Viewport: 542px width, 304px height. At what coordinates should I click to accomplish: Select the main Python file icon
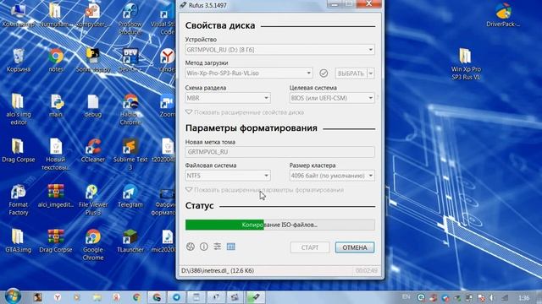56,106
